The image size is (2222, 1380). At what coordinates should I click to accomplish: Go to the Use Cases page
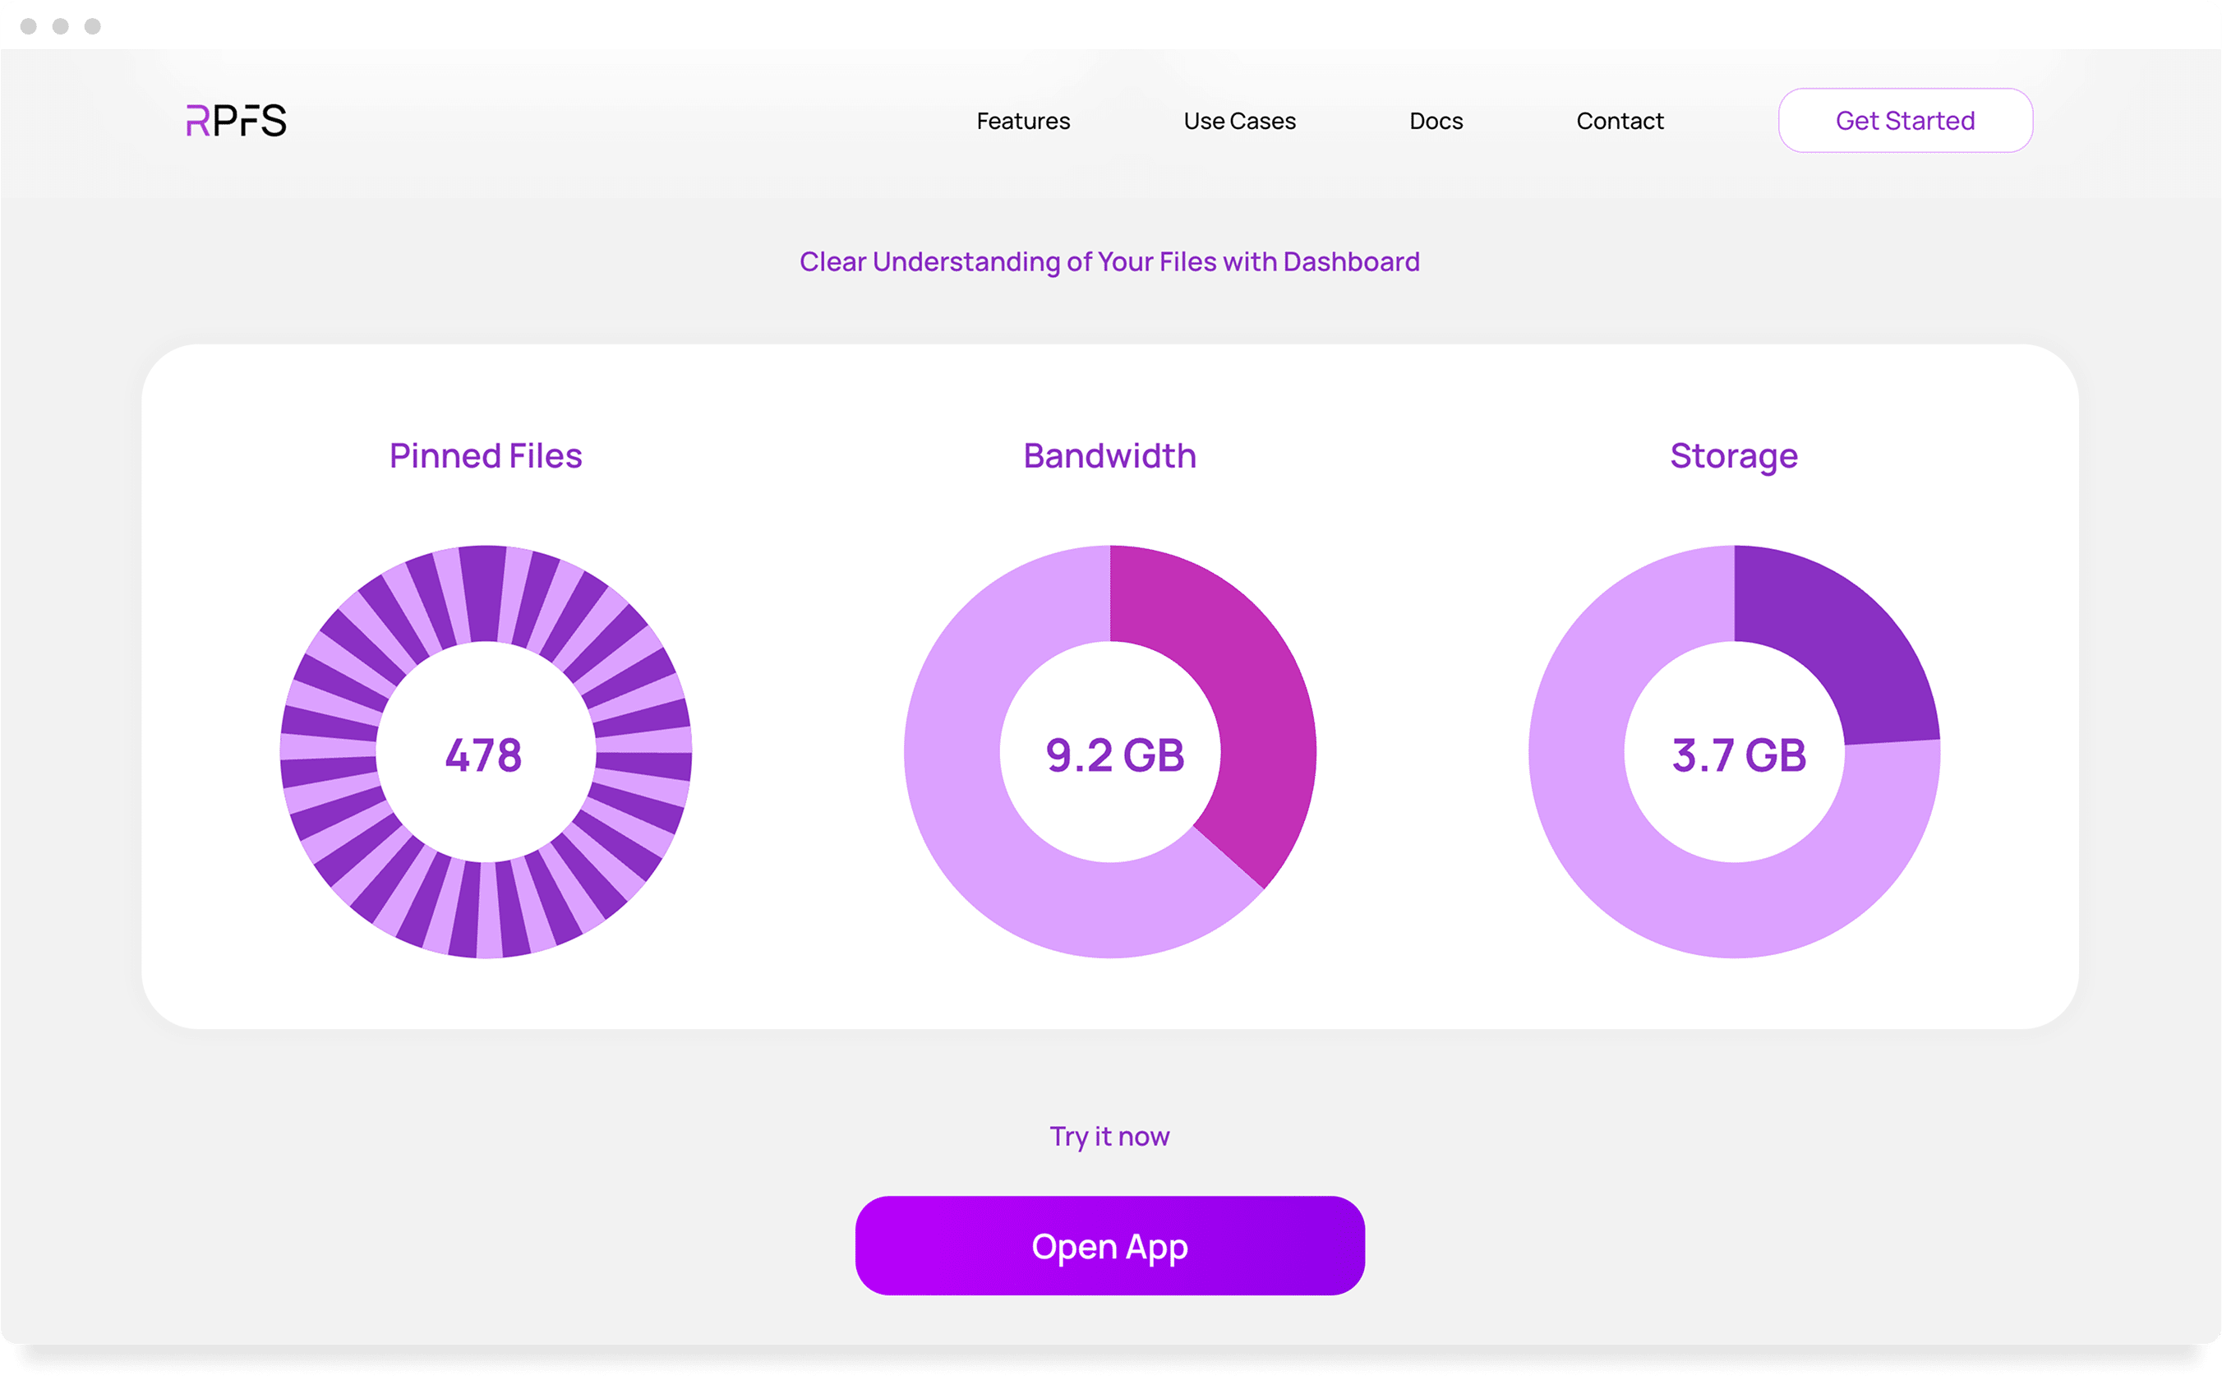(1239, 121)
